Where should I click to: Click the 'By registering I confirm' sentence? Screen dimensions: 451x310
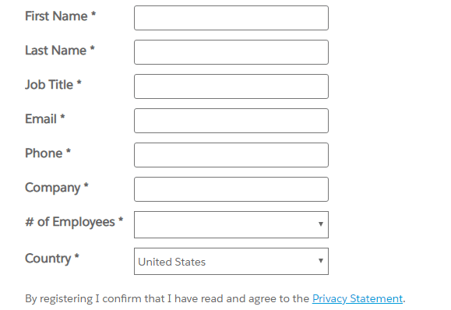click(215, 299)
